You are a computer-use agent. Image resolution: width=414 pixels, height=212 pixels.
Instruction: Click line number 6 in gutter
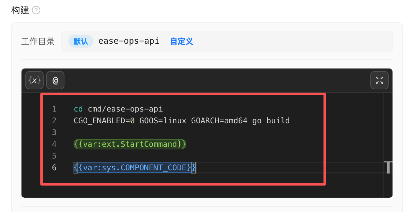point(54,167)
